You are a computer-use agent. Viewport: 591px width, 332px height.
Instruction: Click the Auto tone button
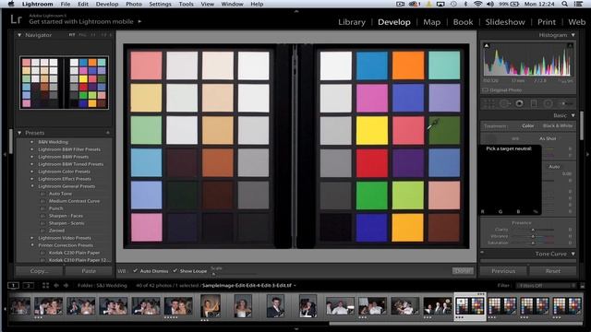pyautogui.click(x=554, y=166)
